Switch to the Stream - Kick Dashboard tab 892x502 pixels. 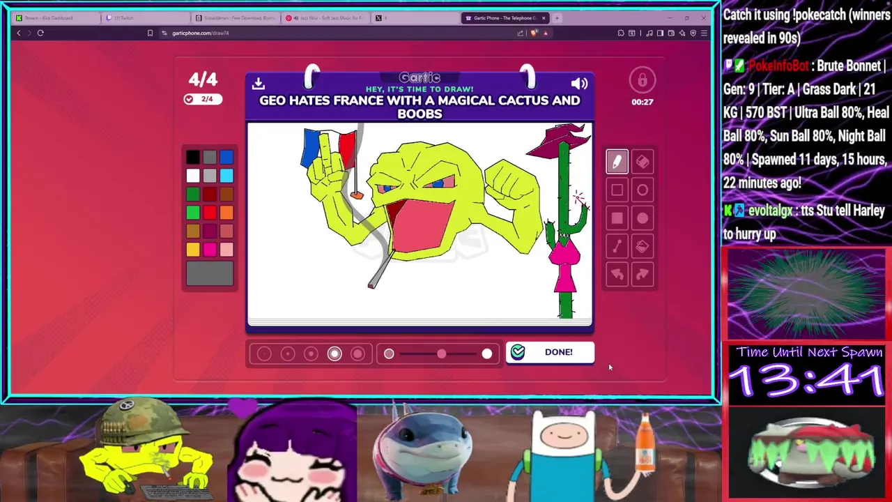coord(54,17)
